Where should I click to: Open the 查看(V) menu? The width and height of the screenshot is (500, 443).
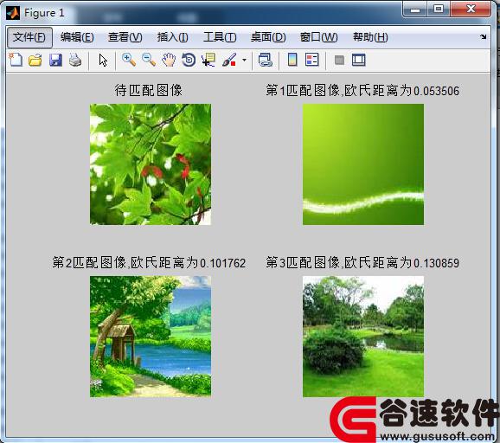[125, 37]
